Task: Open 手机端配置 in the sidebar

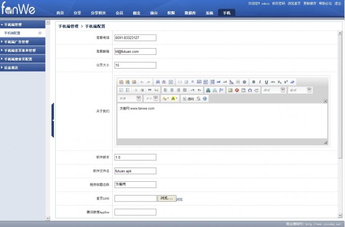Action: 12,33
